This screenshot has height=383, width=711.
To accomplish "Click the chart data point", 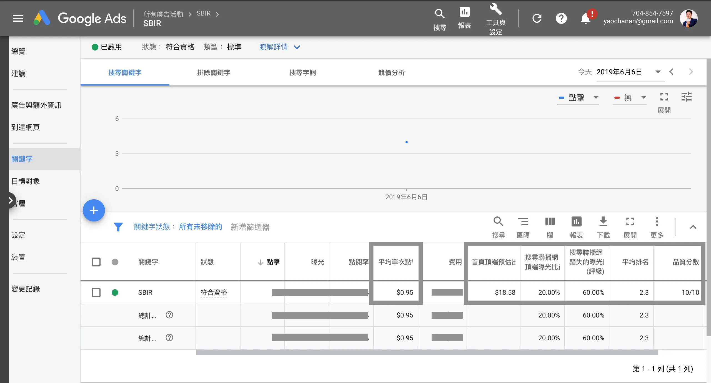I will (x=407, y=142).
